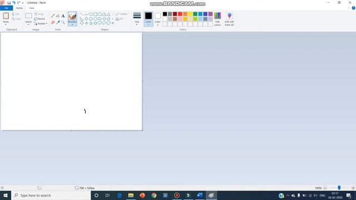Choose the Rectangle shape
The image size is (356, 200).
point(95,14)
